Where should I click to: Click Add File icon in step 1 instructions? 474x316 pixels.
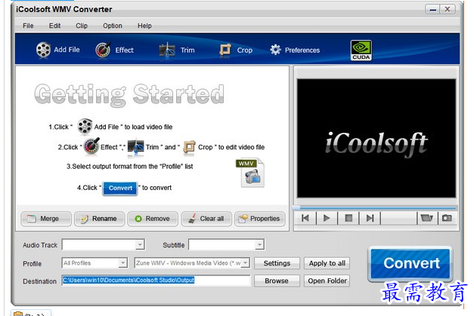(x=85, y=126)
